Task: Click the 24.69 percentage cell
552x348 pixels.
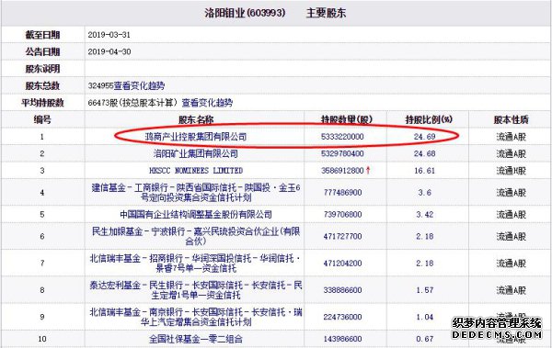Action: 424,137
